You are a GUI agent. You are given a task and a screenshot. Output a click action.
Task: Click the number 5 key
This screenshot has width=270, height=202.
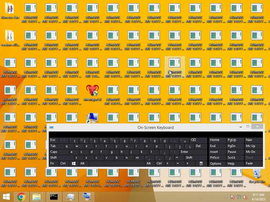pyautogui.click(x=113, y=140)
